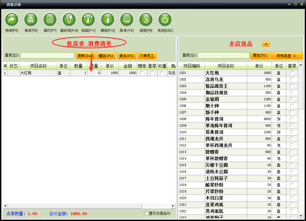Click the 催单[F6] rush order icon

(31, 19)
